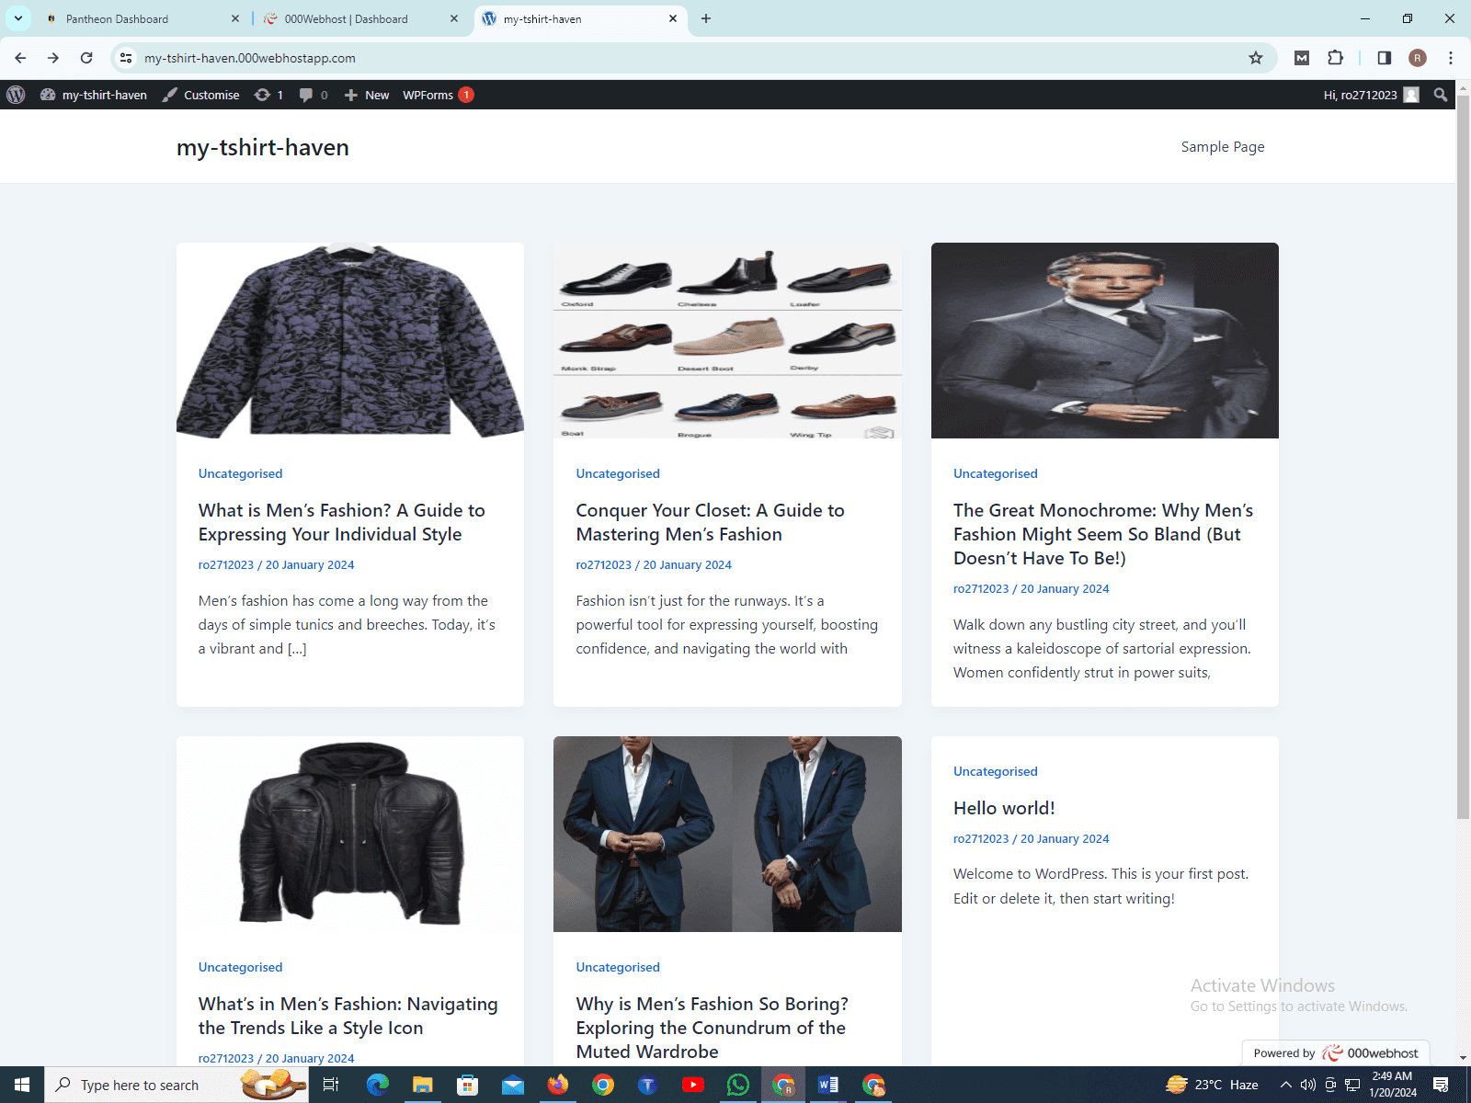Open the black leather jacket thumbnail
Image resolution: width=1471 pixels, height=1103 pixels.
350,834
